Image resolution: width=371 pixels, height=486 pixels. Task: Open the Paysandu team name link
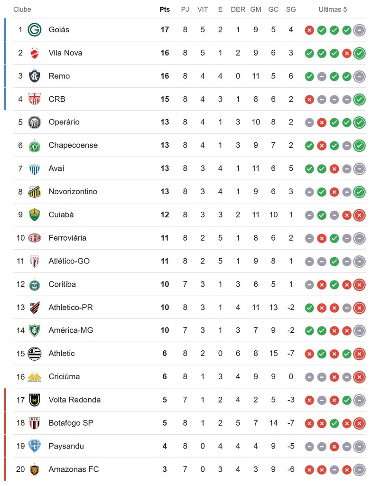click(66, 446)
